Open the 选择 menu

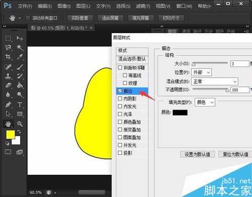(x=123, y=6)
